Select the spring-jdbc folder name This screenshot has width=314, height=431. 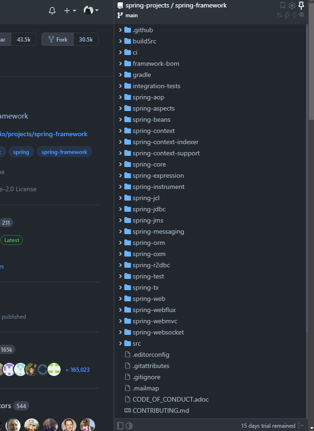[x=150, y=209]
